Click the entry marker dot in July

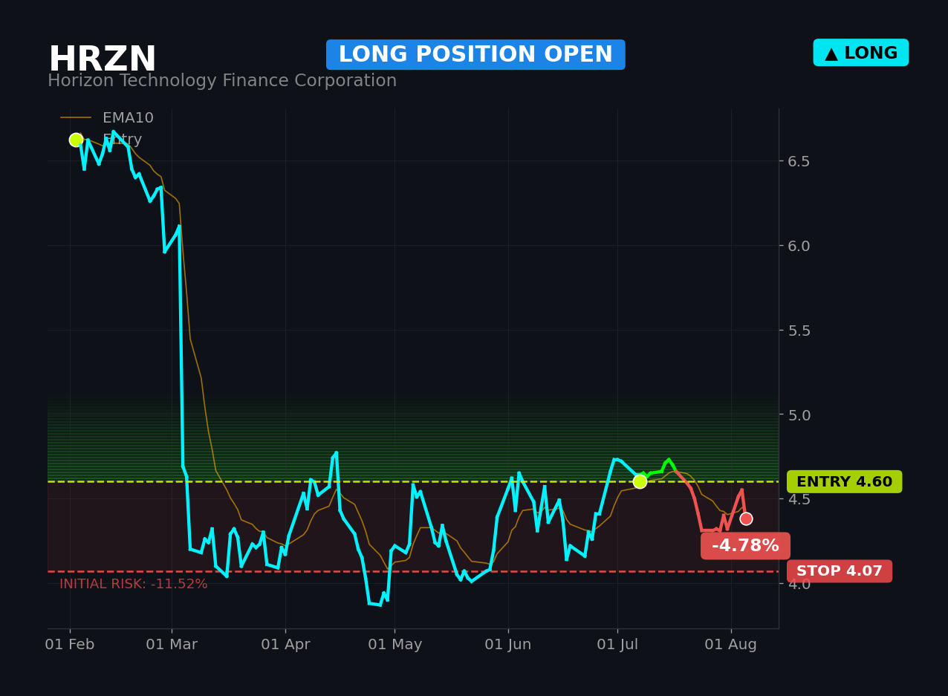point(640,481)
